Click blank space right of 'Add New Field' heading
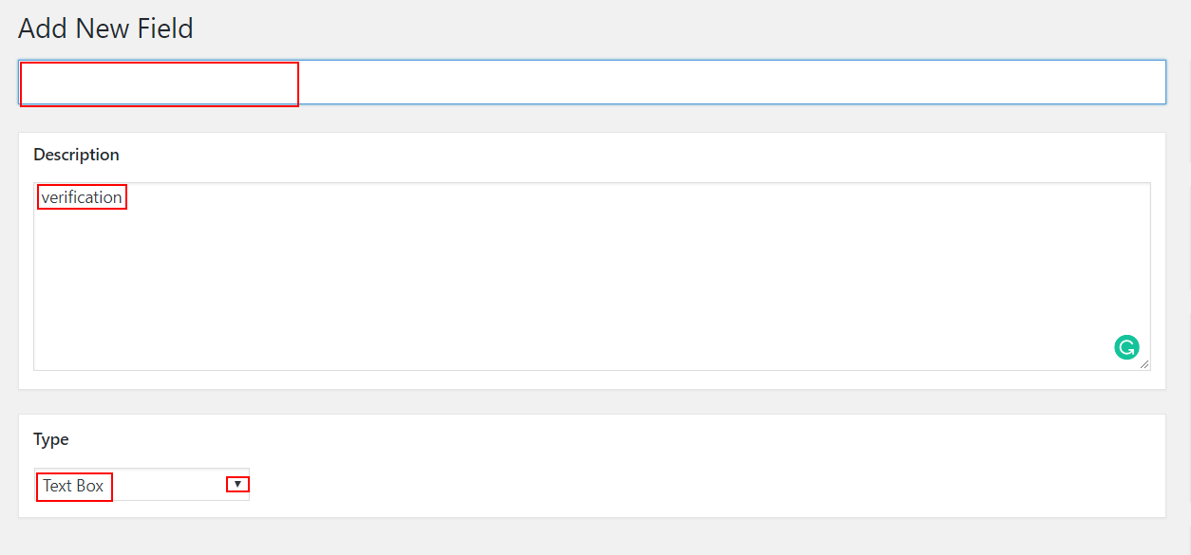This screenshot has height=555, width=1191. (x=684, y=28)
